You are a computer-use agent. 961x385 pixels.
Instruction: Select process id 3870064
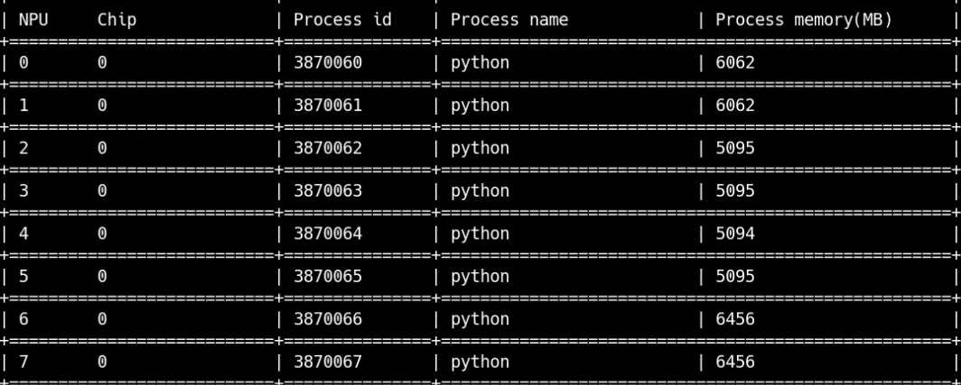pos(328,234)
